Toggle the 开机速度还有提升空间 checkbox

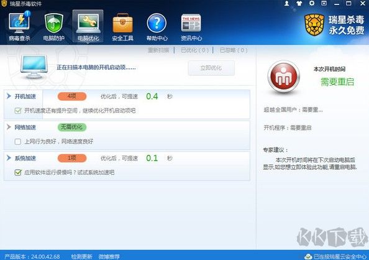tap(18, 111)
